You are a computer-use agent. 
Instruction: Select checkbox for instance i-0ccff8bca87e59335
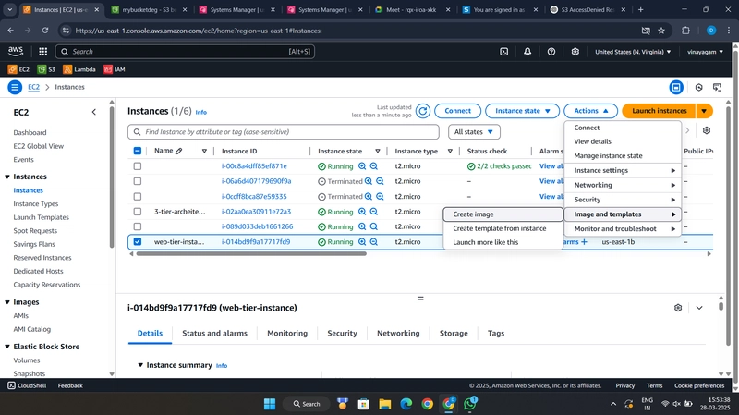pos(137,196)
